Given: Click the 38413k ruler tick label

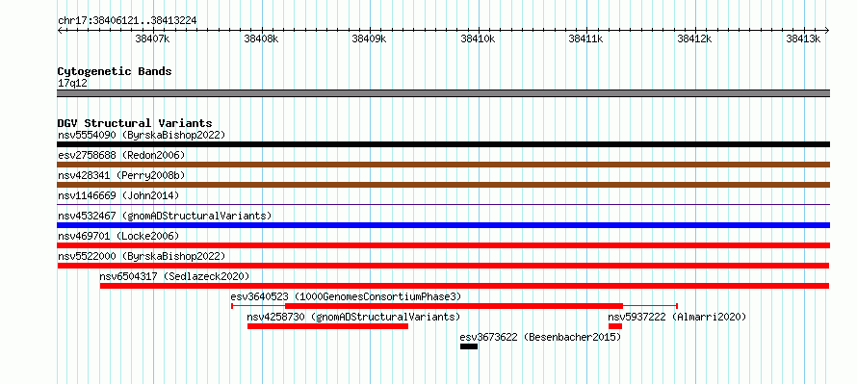Looking at the screenshot, I should pyautogui.click(x=803, y=39).
